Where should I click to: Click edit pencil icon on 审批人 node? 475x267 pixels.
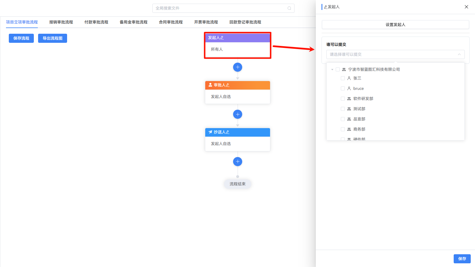pyautogui.click(x=228, y=85)
